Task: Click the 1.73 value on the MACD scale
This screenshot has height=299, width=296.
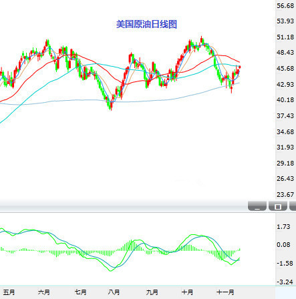Action: (283, 227)
